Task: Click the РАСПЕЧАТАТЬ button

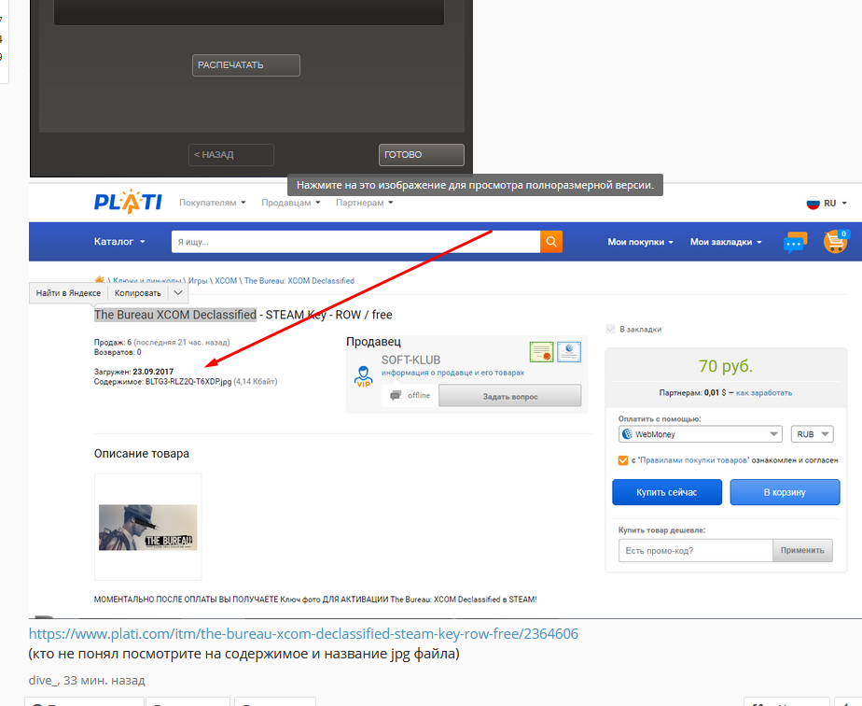Action: 245,65
